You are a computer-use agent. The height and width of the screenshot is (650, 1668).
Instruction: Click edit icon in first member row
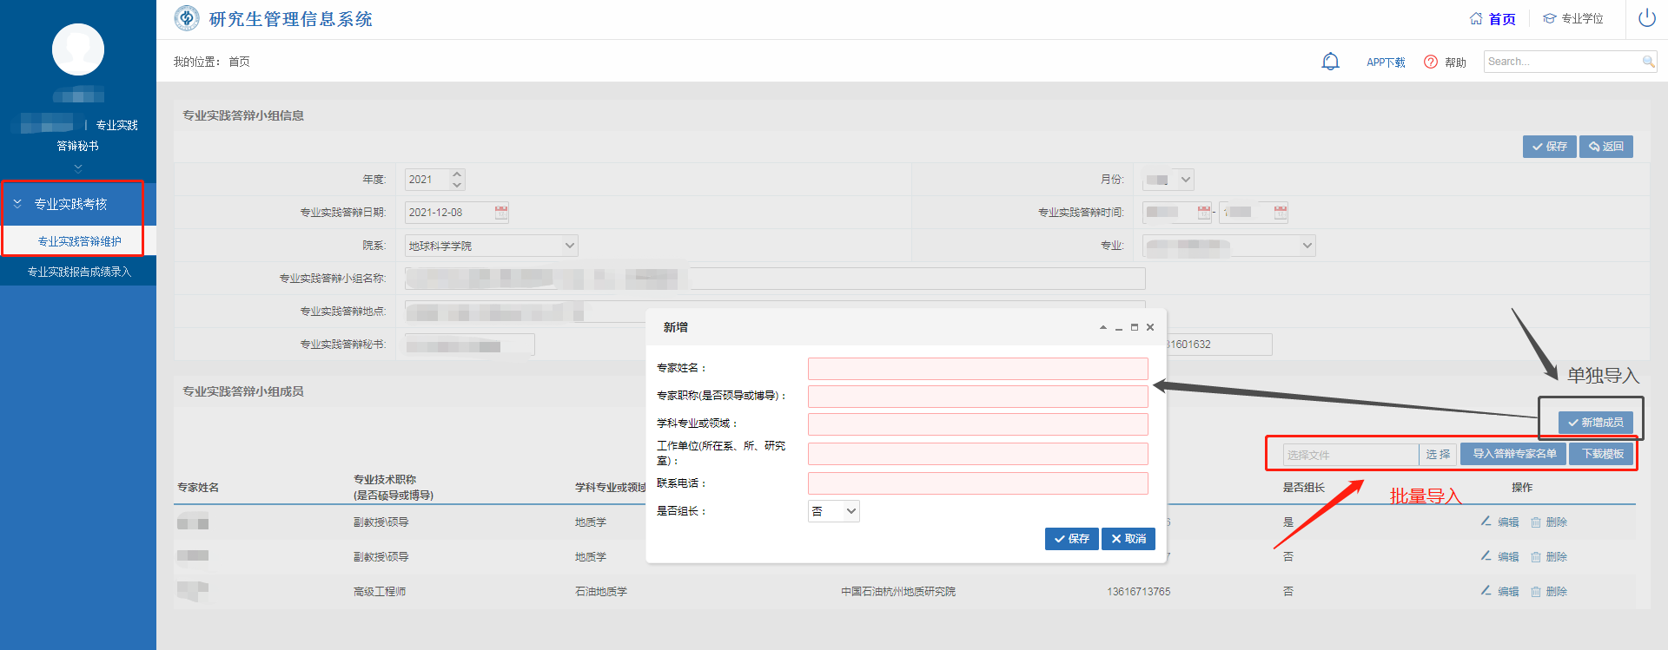[x=1486, y=522]
